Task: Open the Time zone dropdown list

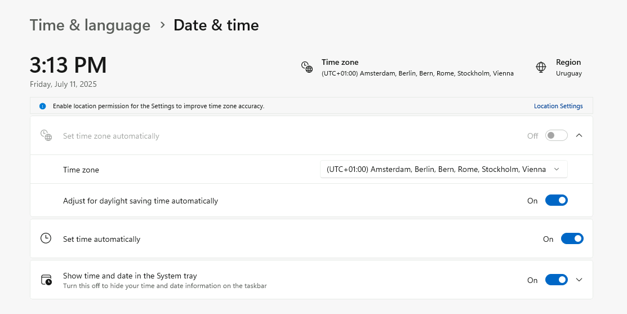Action: 443,169
